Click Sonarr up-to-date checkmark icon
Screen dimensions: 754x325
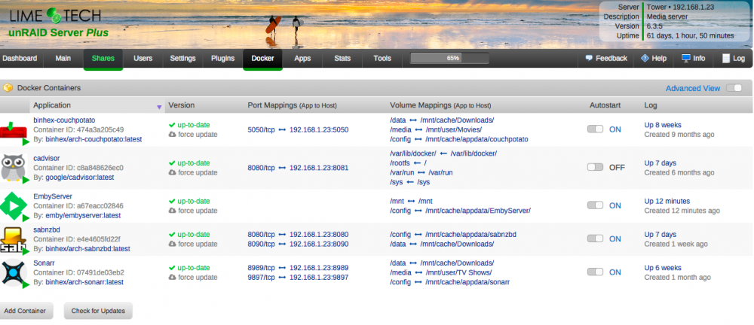172,268
